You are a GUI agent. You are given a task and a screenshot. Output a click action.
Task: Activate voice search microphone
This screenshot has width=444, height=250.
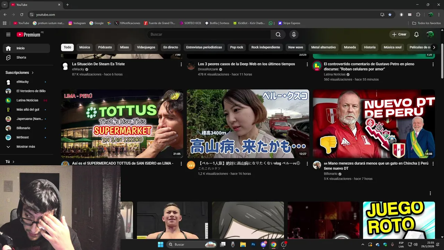coord(294,34)
